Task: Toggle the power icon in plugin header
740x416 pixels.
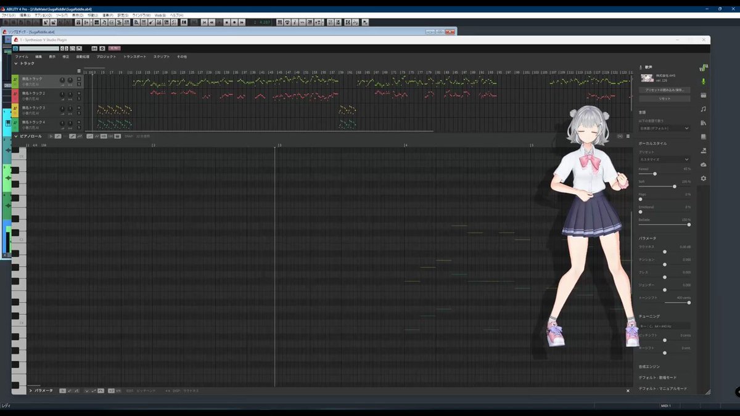Action: pyautogui.click(x=15, y=48)
